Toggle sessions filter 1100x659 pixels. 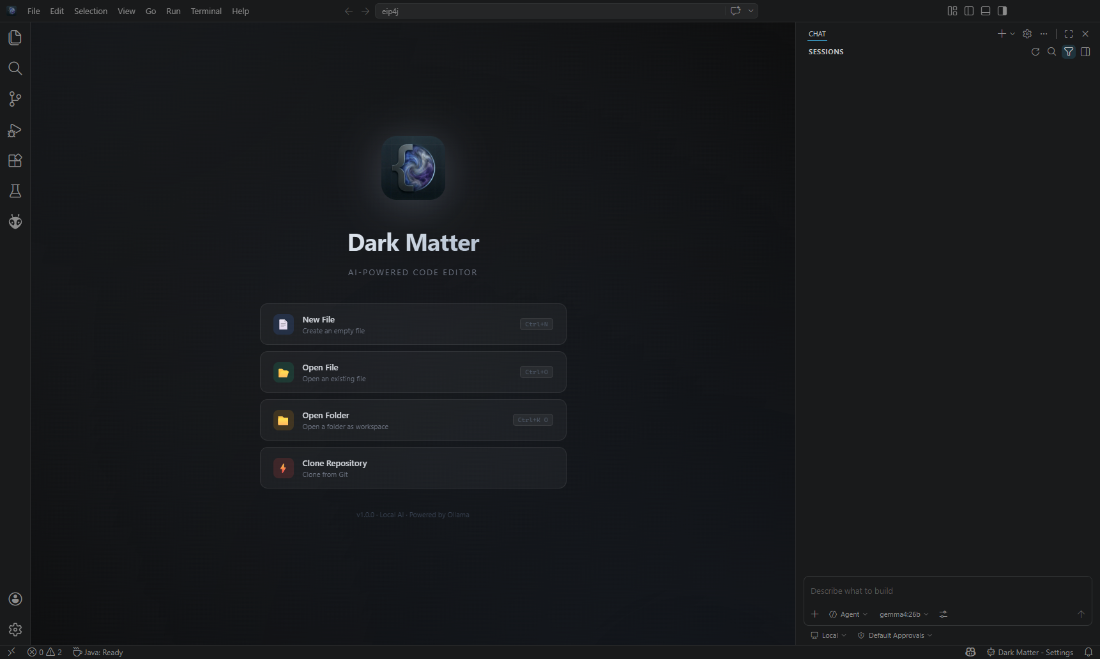click(1069, 52)
